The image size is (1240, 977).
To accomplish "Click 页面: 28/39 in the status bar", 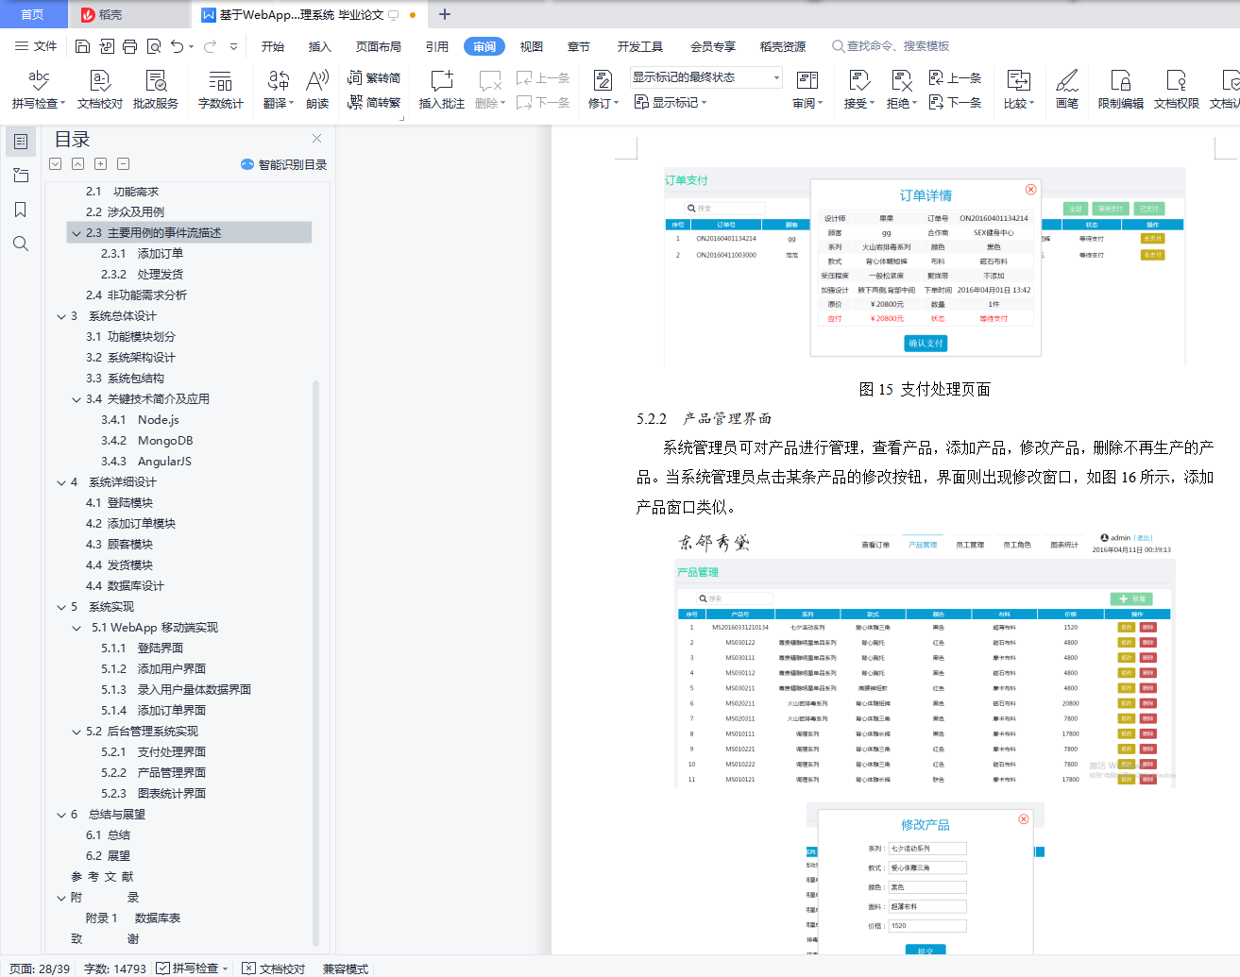I will [40, 969].
